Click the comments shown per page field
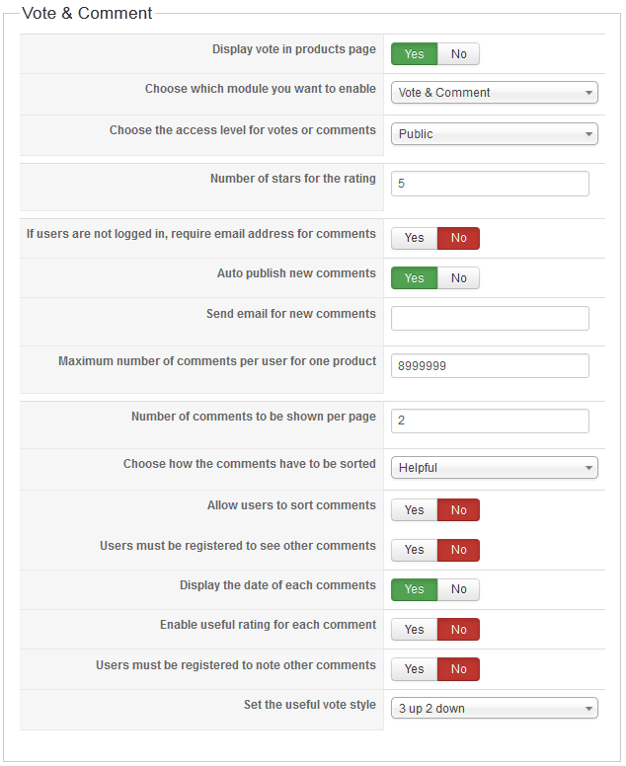 (x=490, y=421)
